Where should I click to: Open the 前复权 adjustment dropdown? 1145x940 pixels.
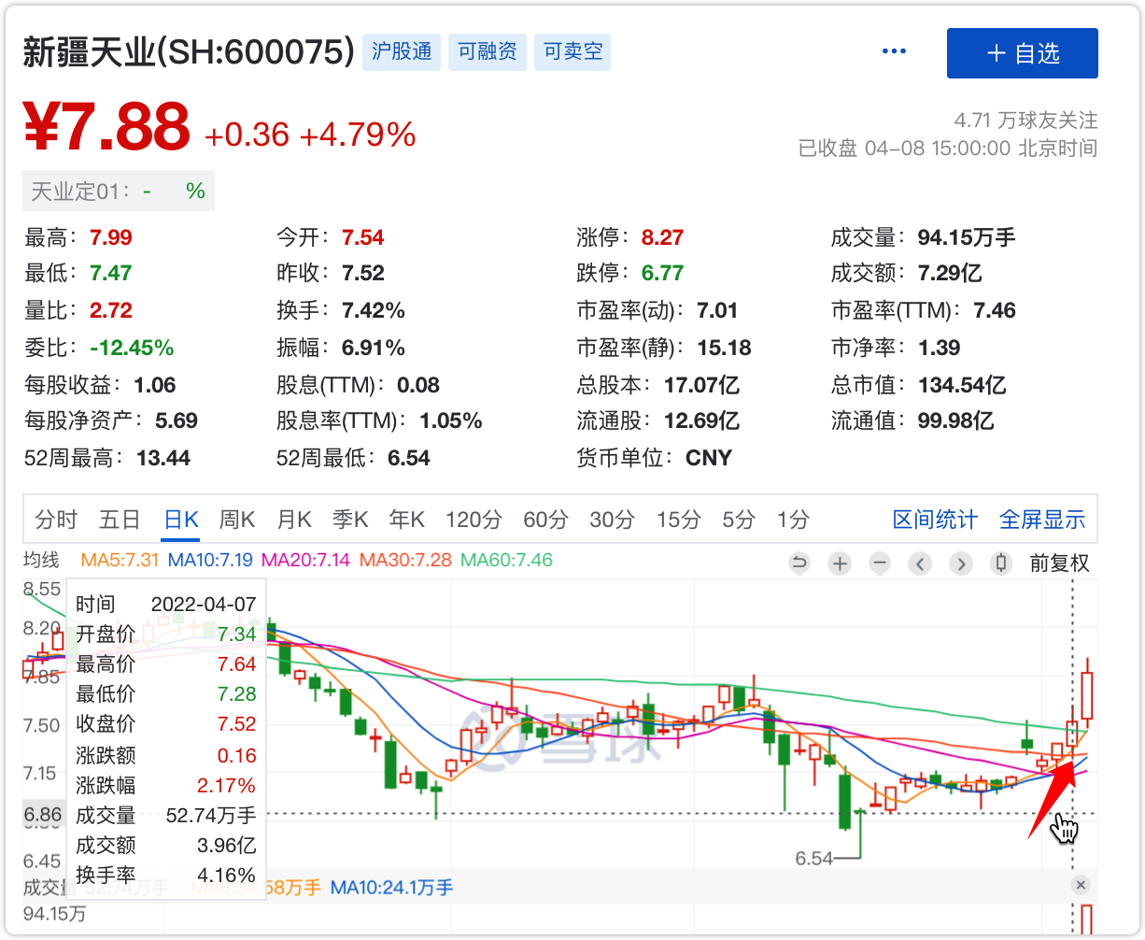coord(1059,563)
